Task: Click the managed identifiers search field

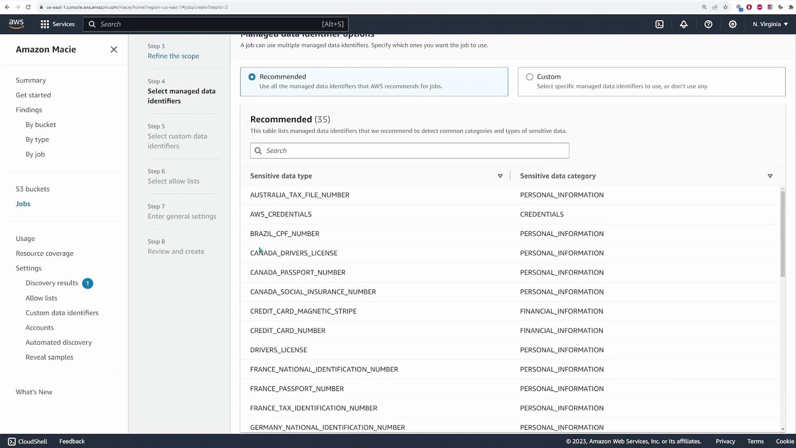Action: (x=409, y=151)
